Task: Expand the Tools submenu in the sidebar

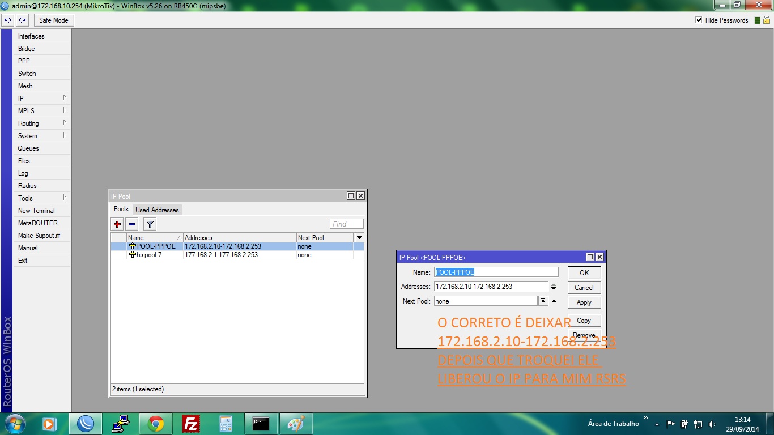Action: click(x=42, y=198)
